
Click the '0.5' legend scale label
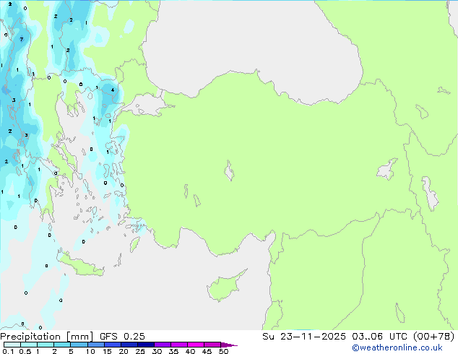[25, 351]
